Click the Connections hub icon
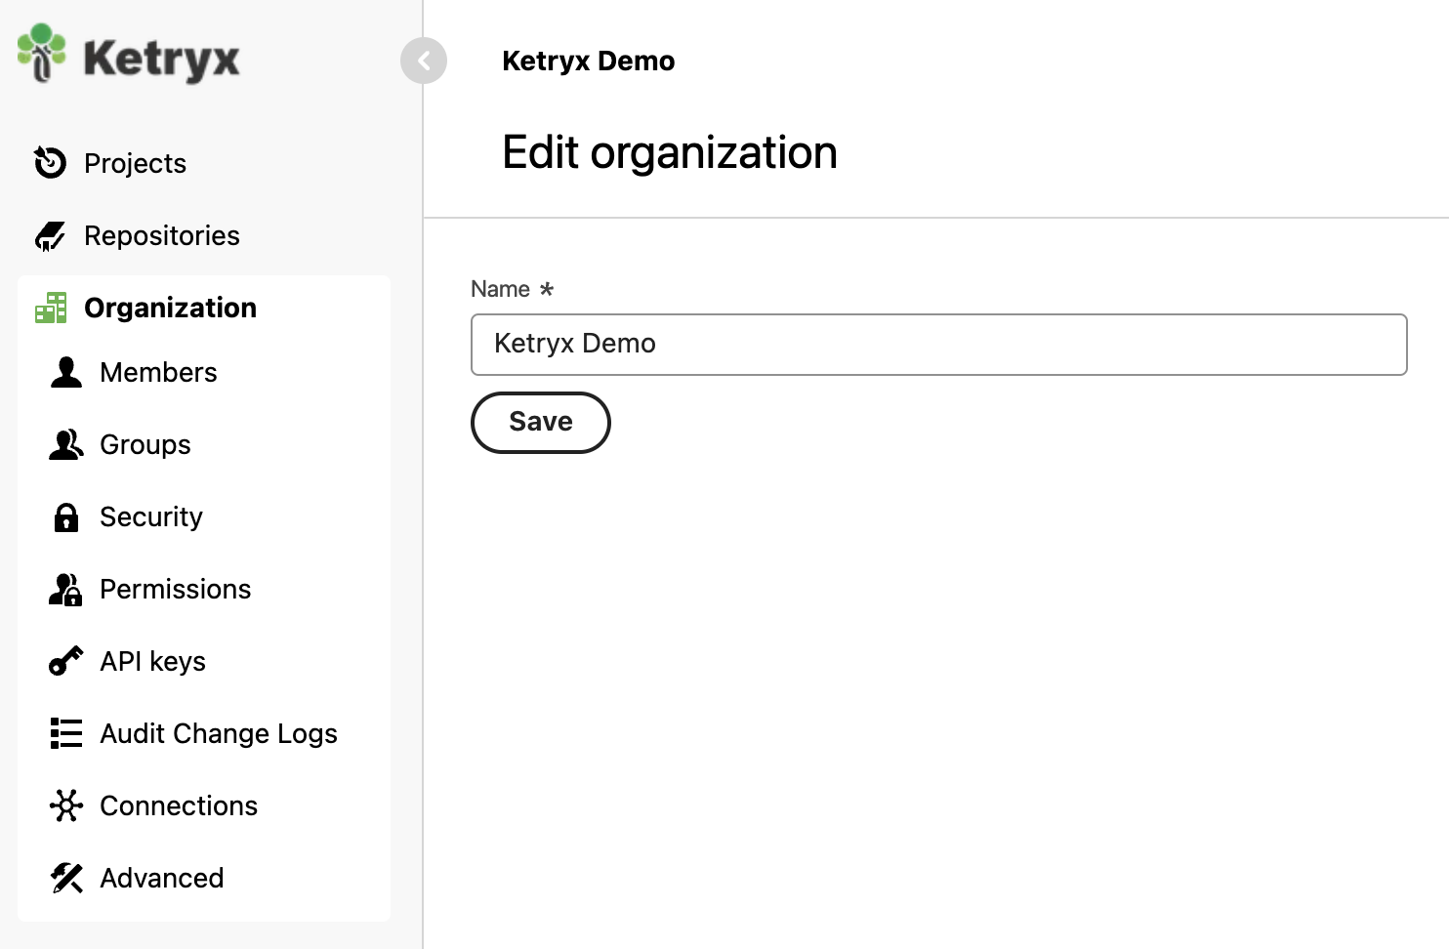The image size is (1449, 949). (x=66, y=805)
